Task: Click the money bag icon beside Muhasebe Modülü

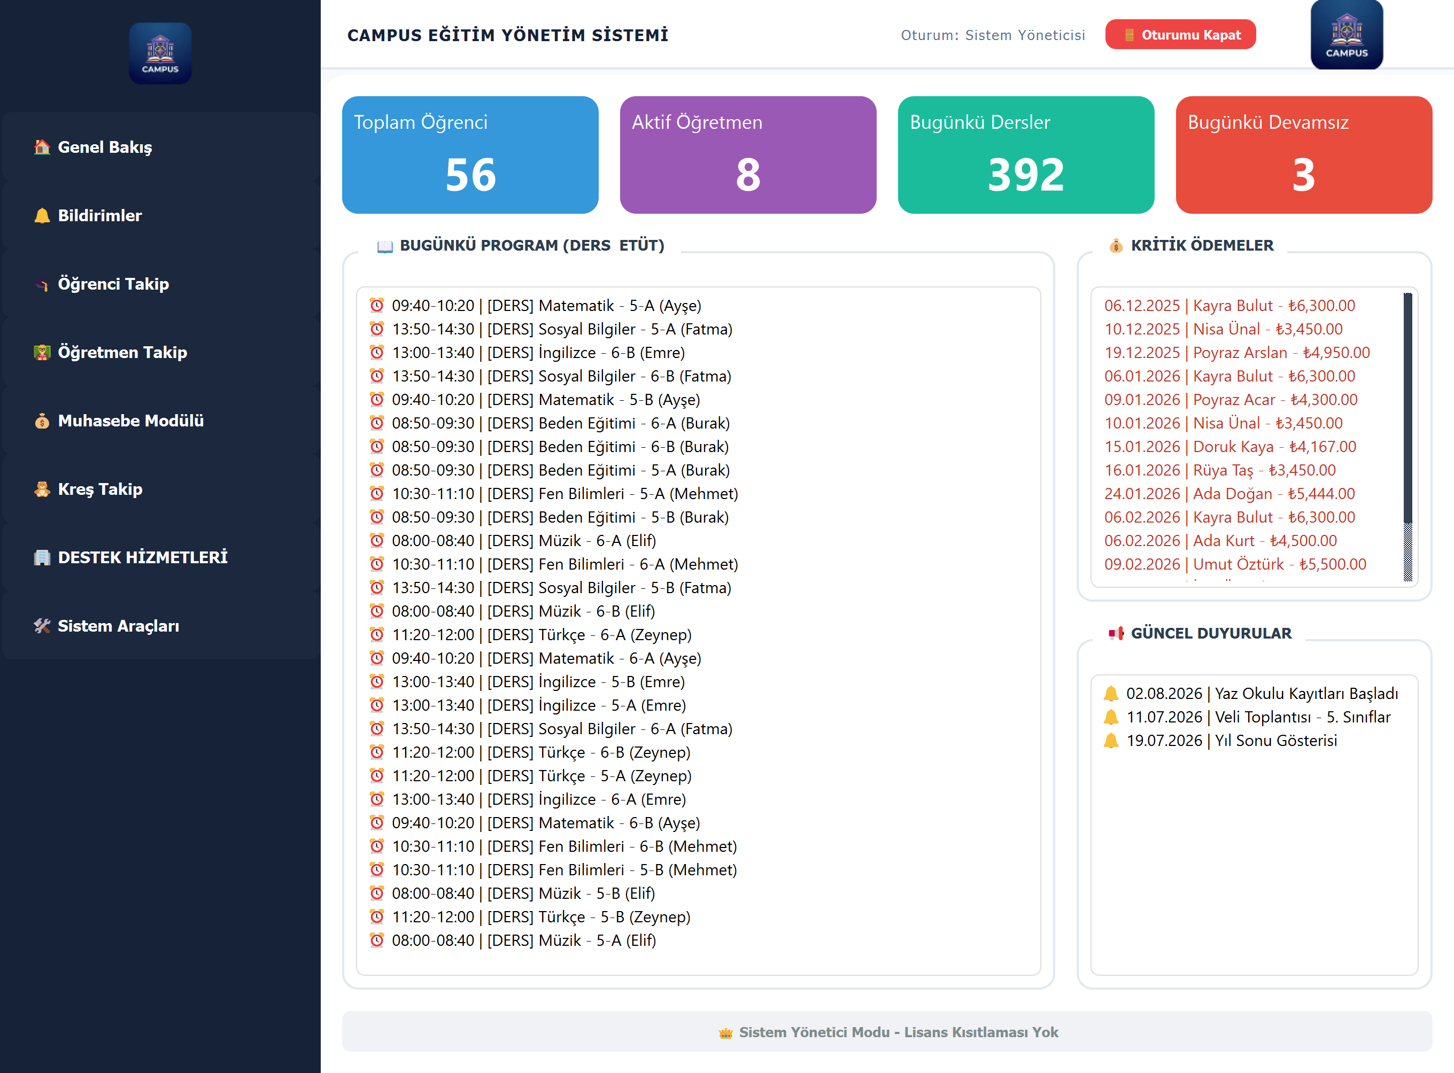Action: [x=42, y=421]
